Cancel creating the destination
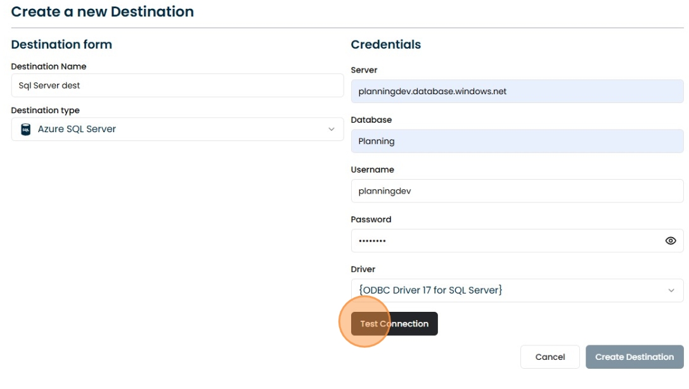Viewport: 689px width, 389px height. pos(550,357)
